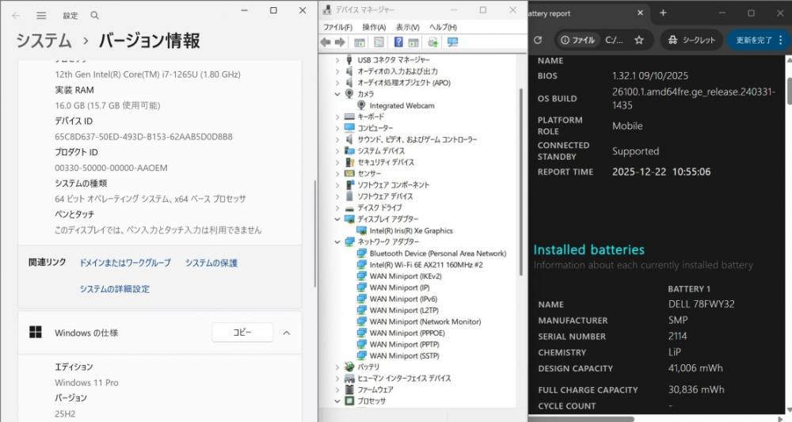Open the システムの詳細設定 link
This screenshot has width=792, height=422.
(115, 289)
